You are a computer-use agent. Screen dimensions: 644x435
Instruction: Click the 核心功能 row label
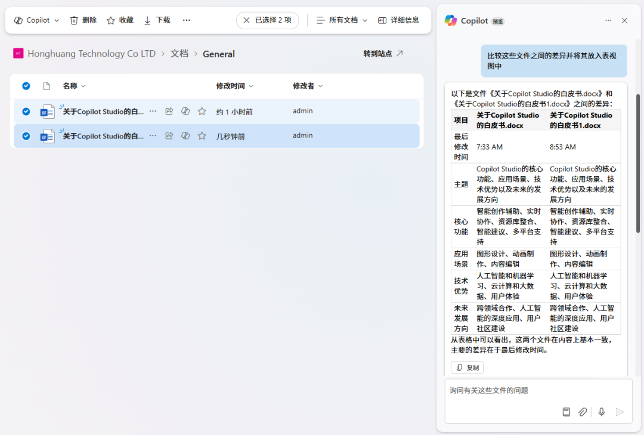click(x=461, y=227)
